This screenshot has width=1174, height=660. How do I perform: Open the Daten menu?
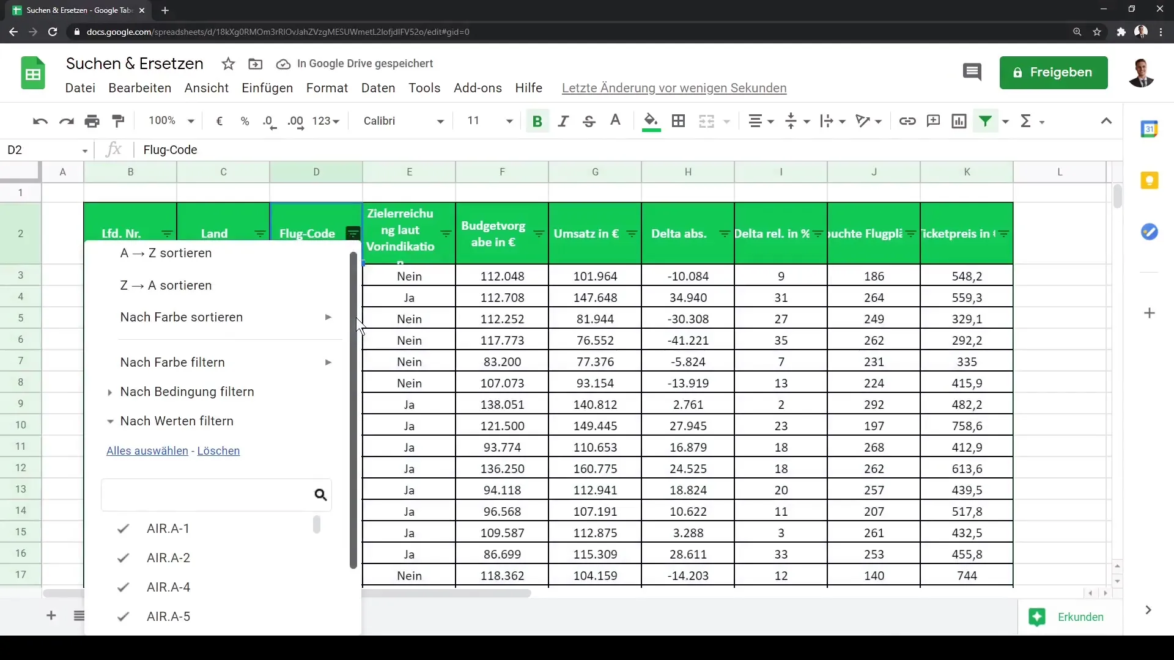click(378, 88)
